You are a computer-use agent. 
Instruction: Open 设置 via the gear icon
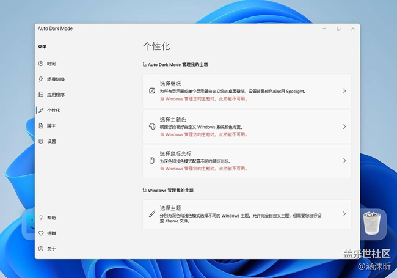coord(41,141)
